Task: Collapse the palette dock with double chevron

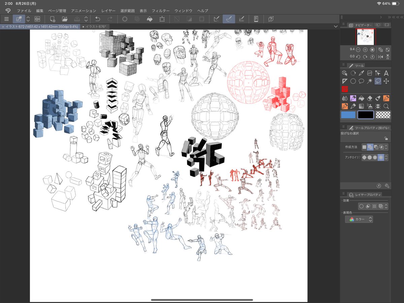Action: point(389,17)
